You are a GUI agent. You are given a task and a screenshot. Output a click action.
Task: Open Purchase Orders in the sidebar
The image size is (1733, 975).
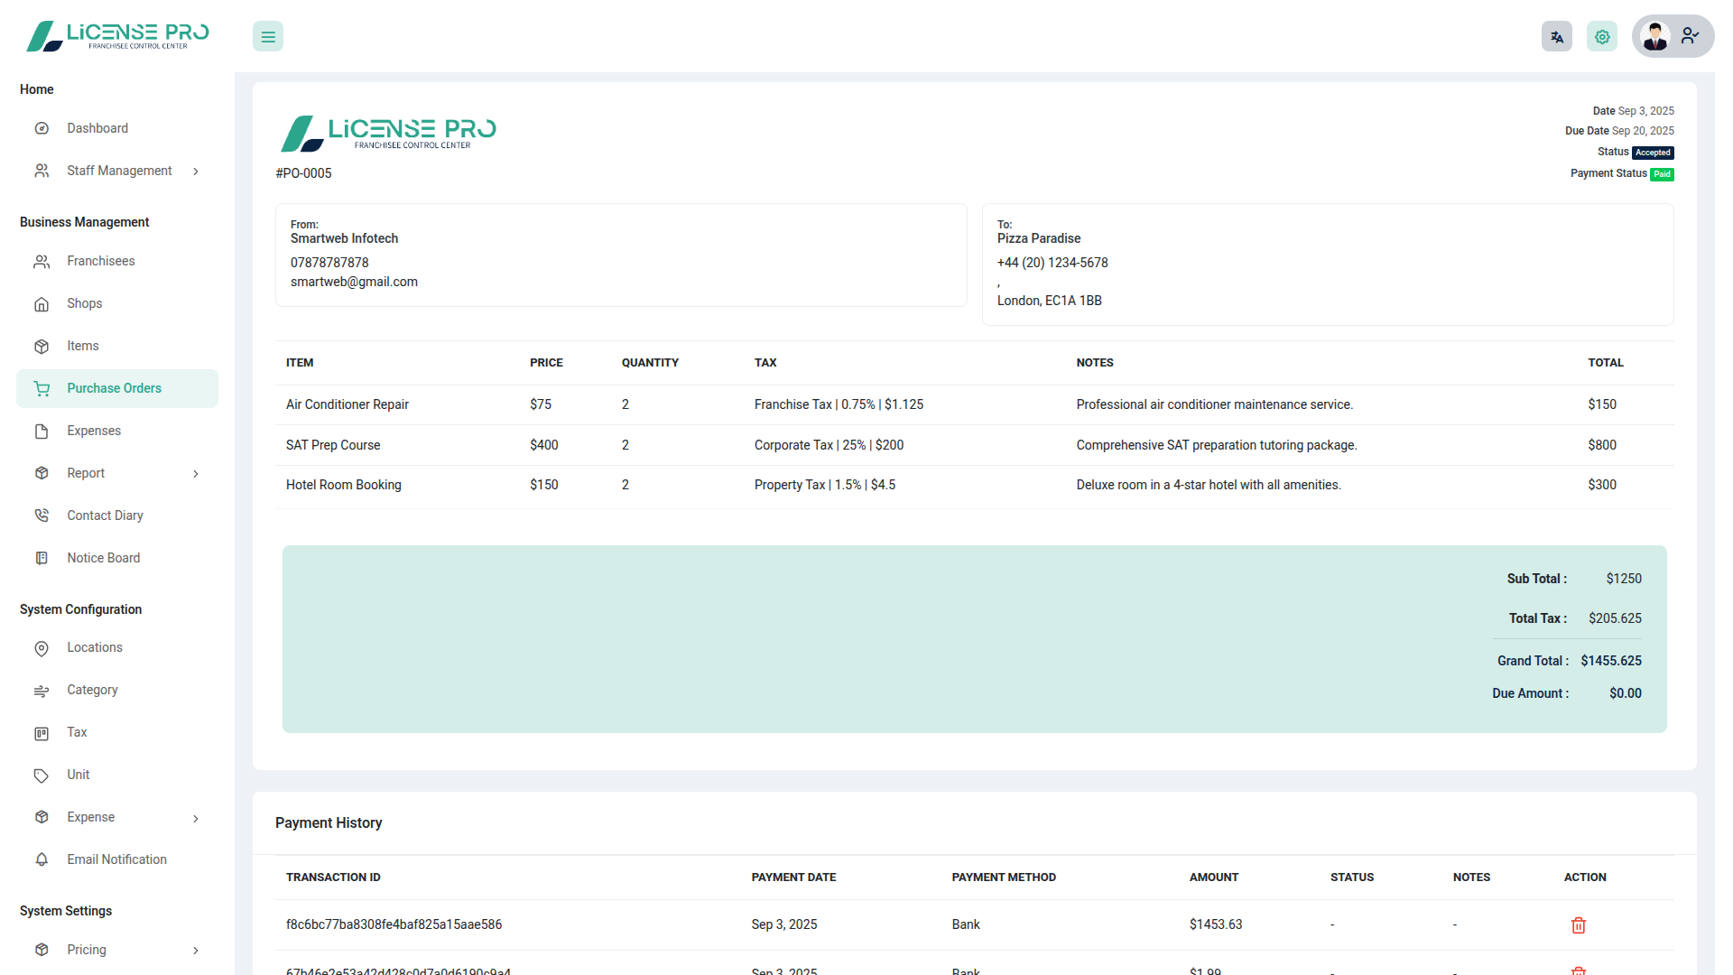[114, 388]
